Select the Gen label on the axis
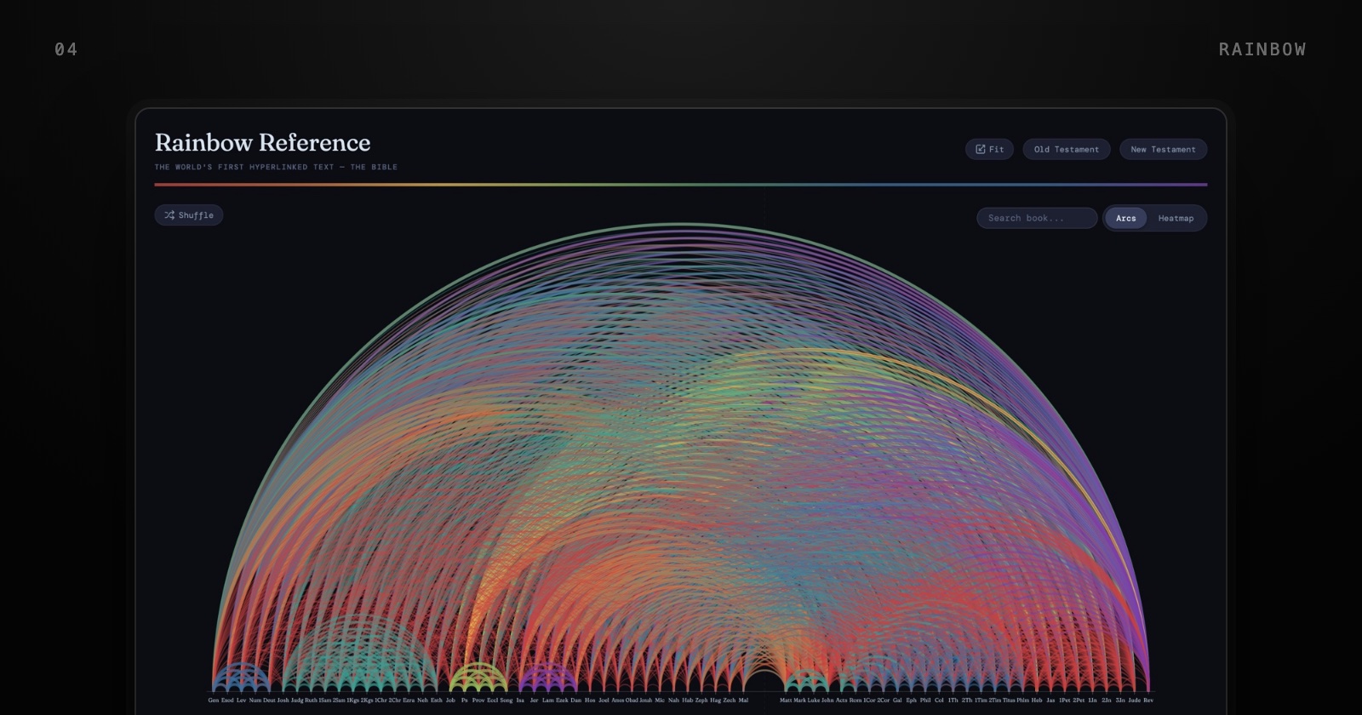This screenshot has height=715, width=1362. point(214,701)
